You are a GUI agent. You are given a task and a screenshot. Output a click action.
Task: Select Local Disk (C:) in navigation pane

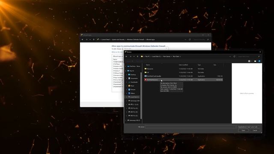pos(134,97)
